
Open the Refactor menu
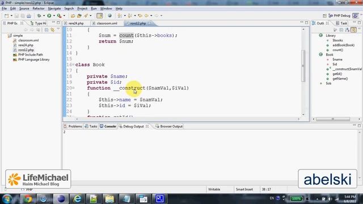coord(39,8)
